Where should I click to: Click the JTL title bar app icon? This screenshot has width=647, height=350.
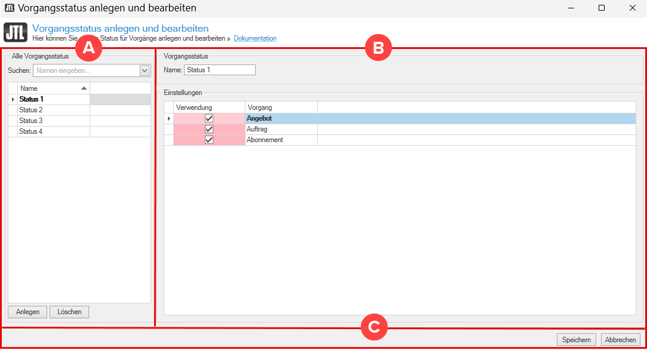[x=9, y=8]
